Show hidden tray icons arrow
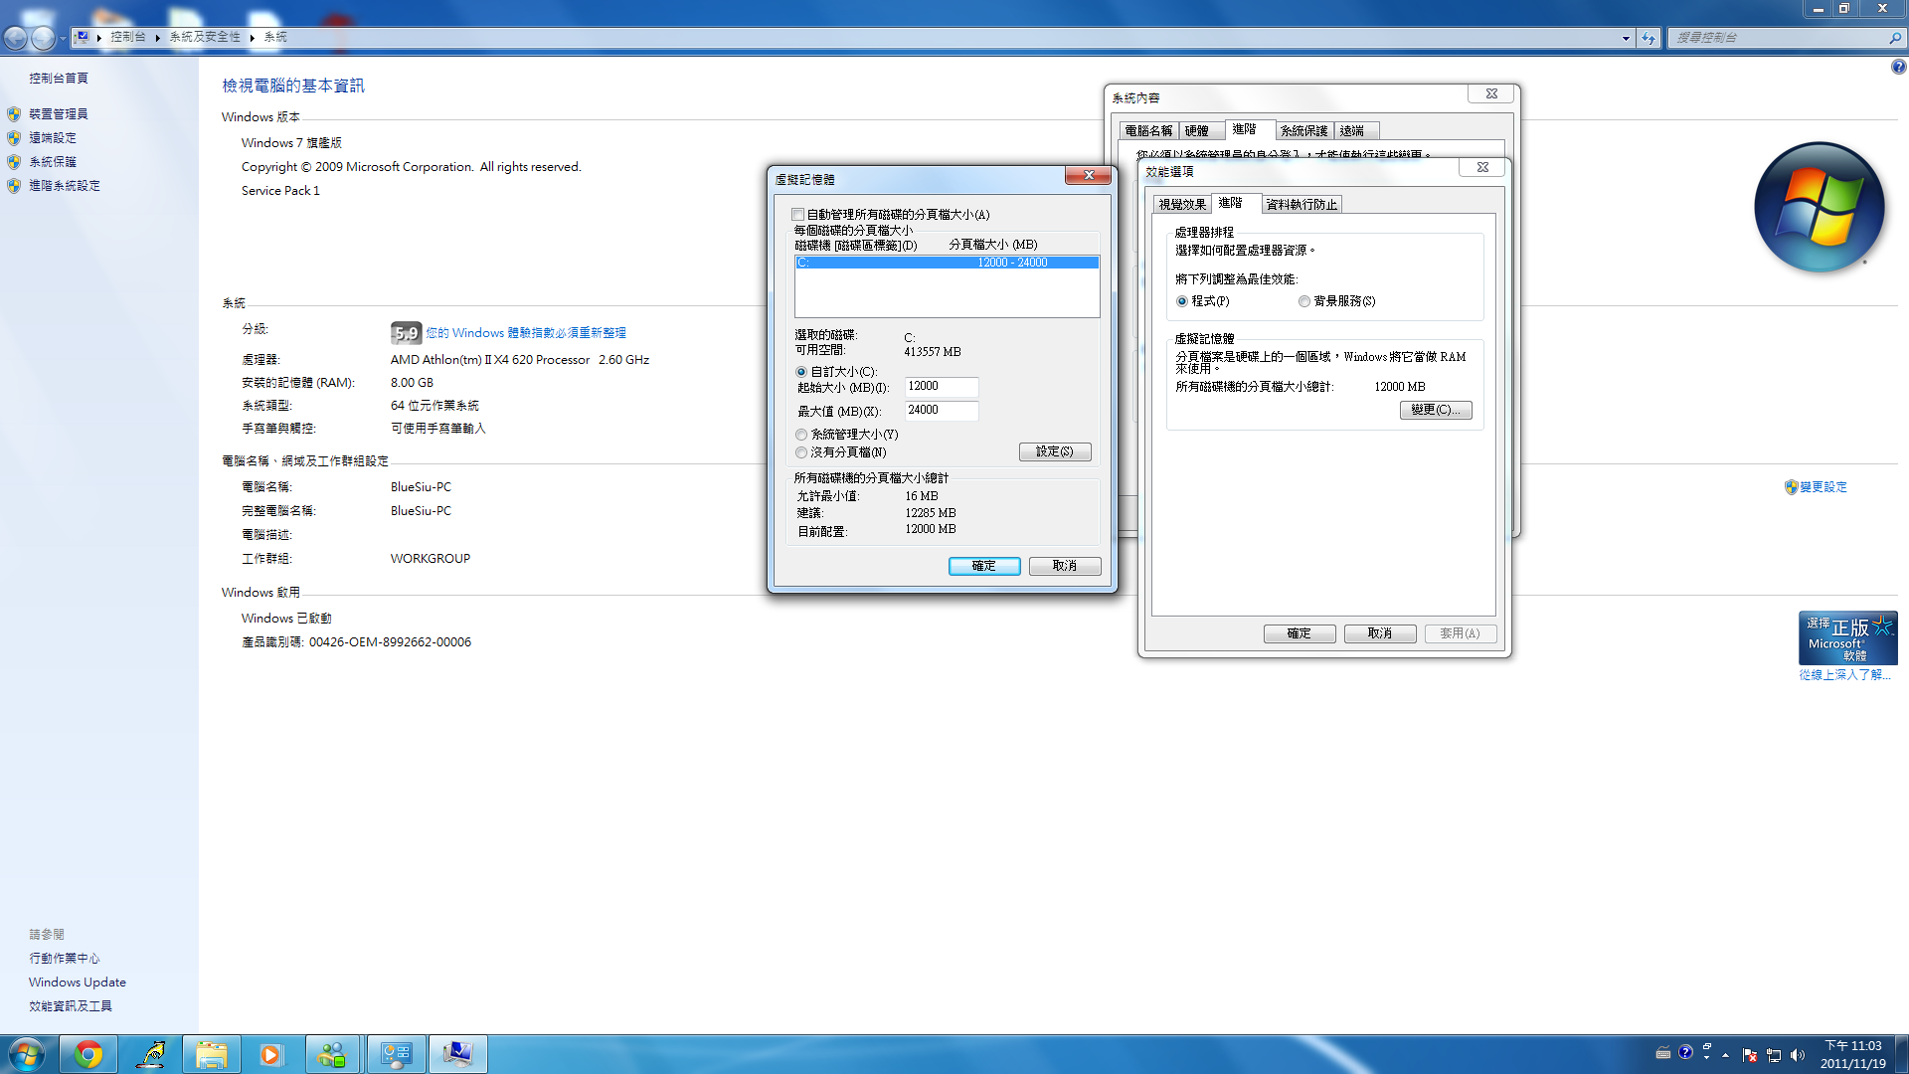 (x=1725, y=1055)
